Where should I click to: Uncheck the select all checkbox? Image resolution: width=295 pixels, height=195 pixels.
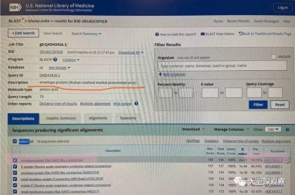coord(15,141)
